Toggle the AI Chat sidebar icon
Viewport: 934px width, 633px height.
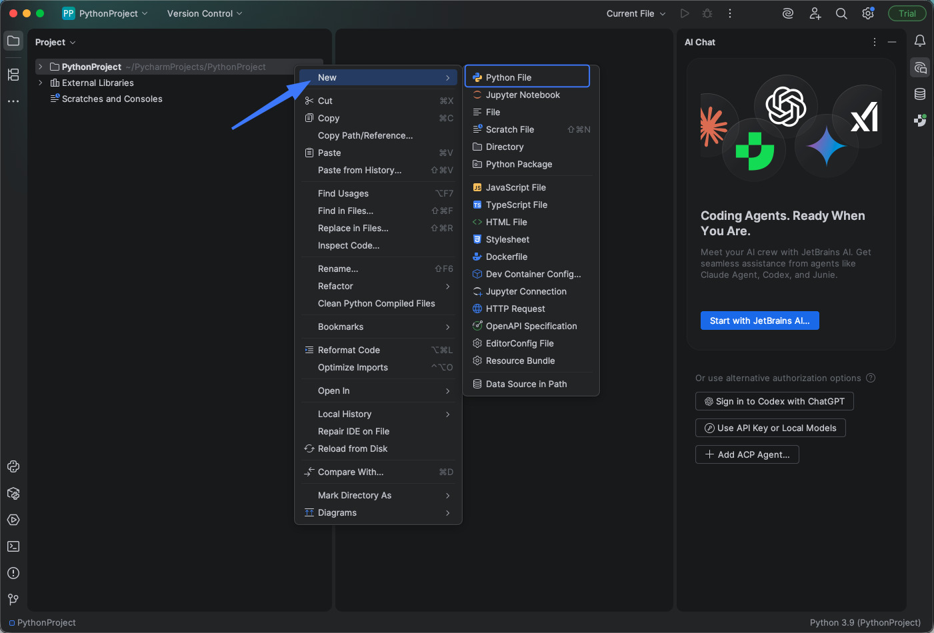point(920,67)
